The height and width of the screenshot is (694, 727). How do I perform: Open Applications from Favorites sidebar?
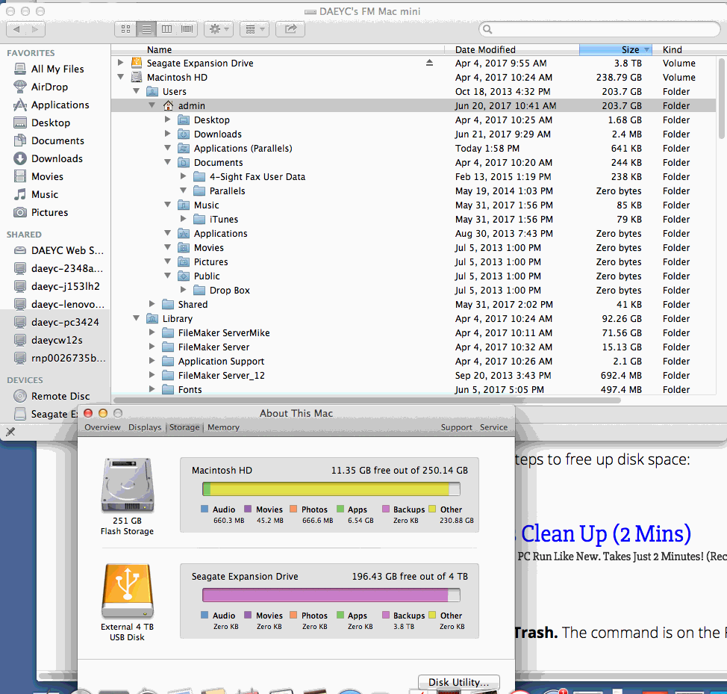coord(60,105)
